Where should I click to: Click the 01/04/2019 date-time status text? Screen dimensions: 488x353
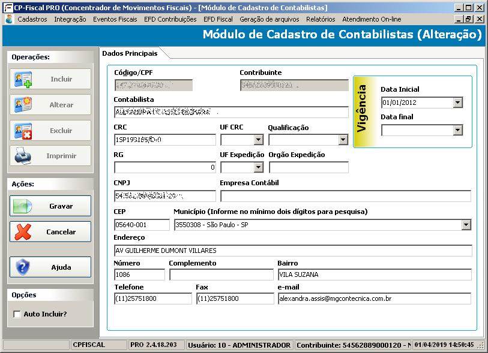point(444,345)
